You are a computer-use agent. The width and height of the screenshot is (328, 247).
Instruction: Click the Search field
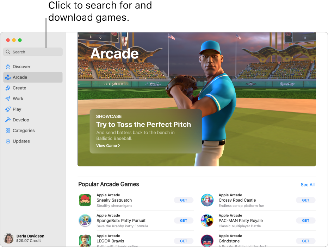coord(33,52)
